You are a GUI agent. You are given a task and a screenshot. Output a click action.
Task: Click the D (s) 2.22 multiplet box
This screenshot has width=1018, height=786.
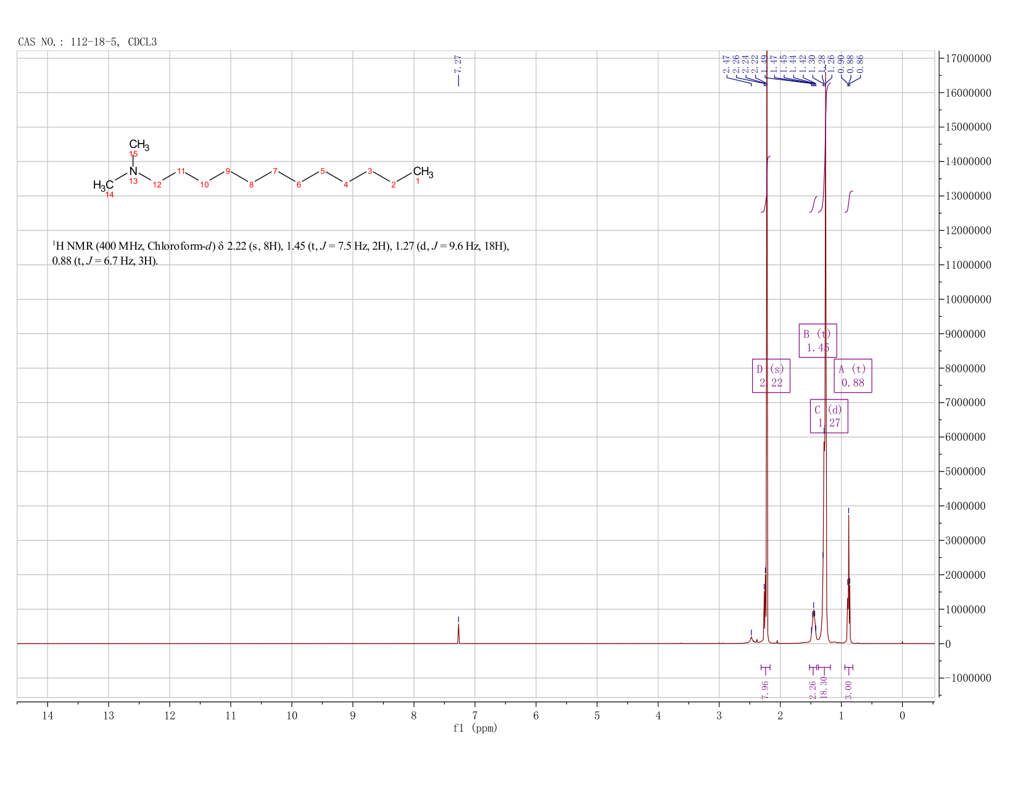coord(771,375)
